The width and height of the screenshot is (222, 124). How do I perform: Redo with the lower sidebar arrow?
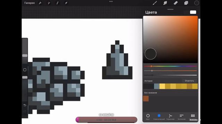point(25,112)
